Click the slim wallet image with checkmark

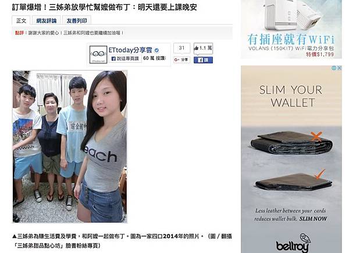293,180
